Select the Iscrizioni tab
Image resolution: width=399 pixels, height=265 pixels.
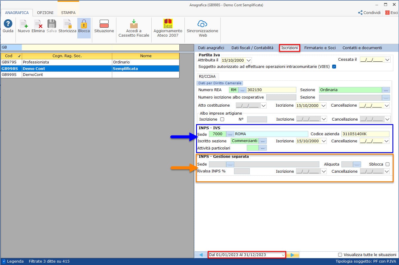tap(289, 48)
